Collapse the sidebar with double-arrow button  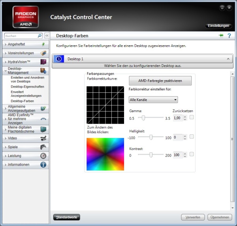click(47, 36)
